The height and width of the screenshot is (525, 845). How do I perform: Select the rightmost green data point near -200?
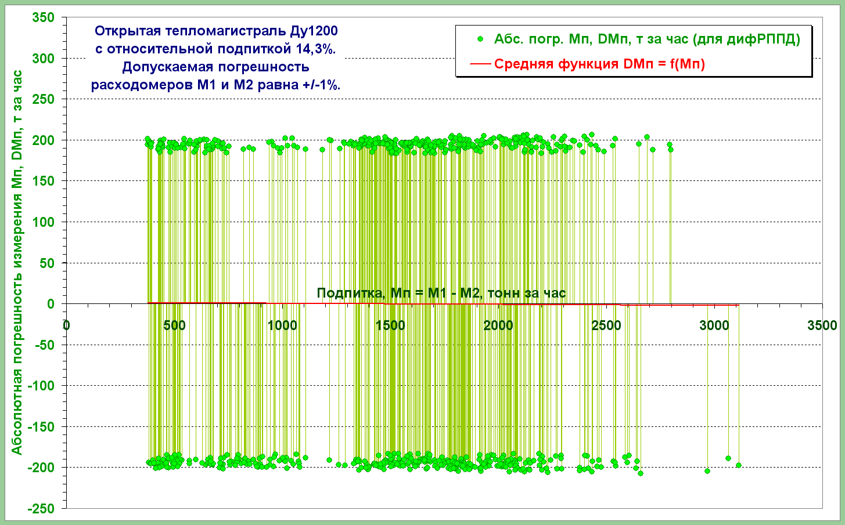tap(738, 465)
